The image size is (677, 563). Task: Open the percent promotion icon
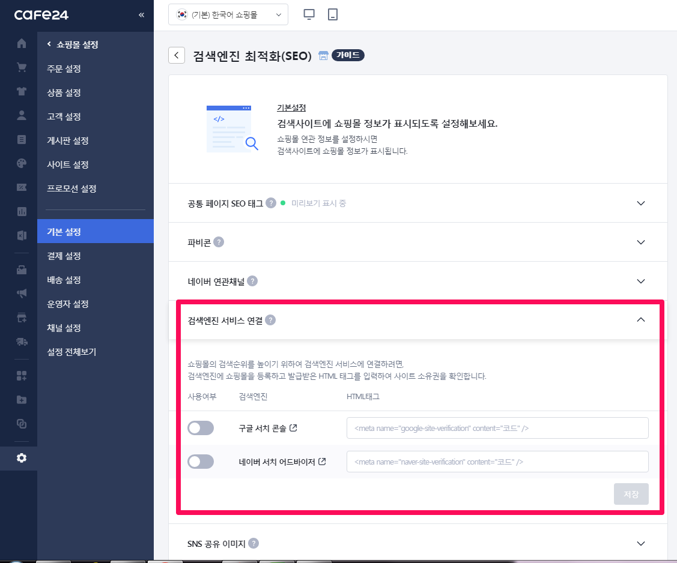point(22,187)
